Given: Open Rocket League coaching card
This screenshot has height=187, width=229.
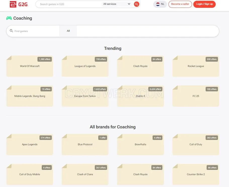Looking at the screenshot, I should (196, 66).
